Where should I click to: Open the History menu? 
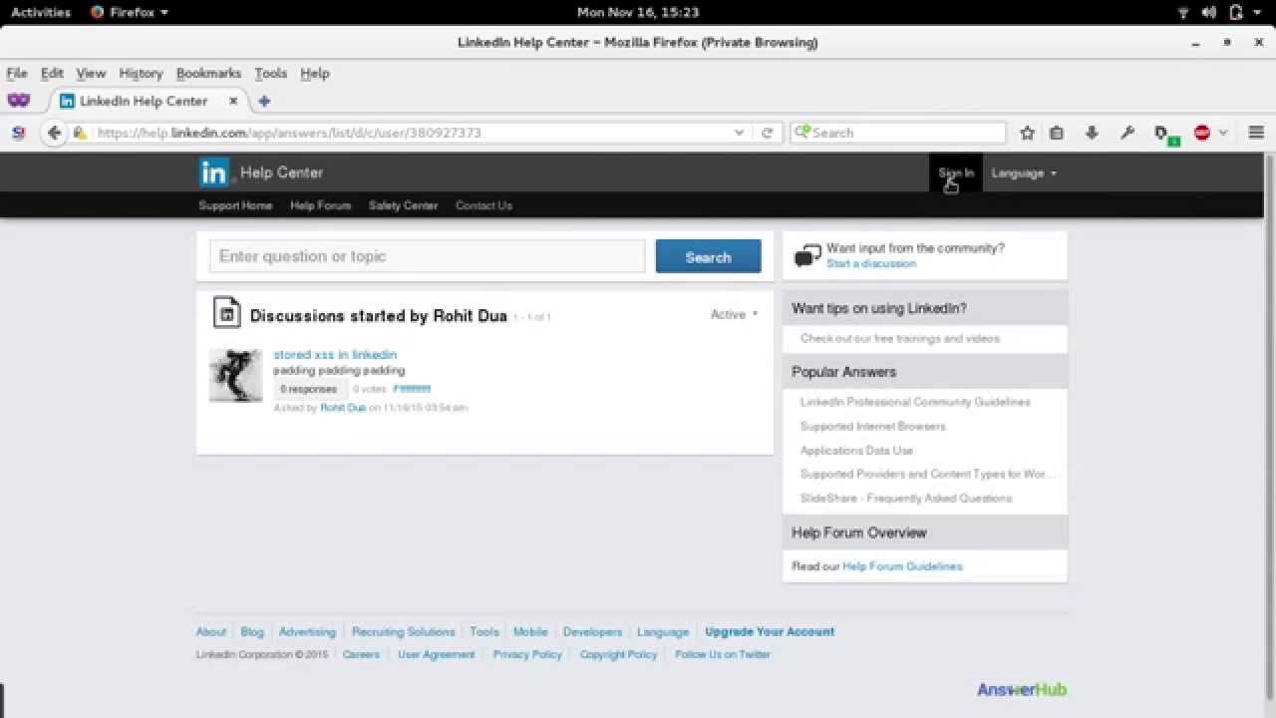pyautogui.click(x=141, y=73)
